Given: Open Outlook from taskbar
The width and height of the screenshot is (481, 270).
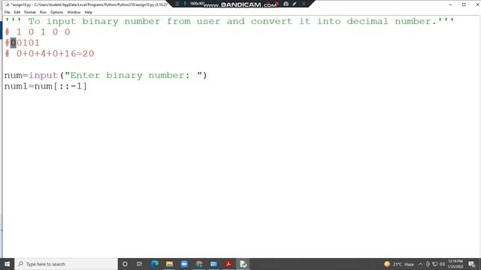Looking at the screenshot, I should pyautogui.click(x=213, y=264).
